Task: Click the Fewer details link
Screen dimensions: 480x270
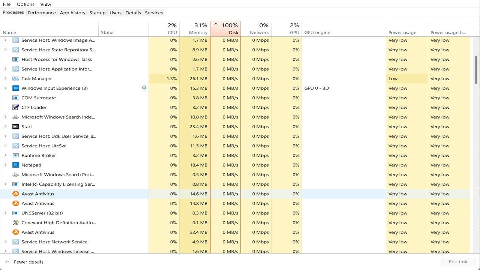Action: pos(28,262)
